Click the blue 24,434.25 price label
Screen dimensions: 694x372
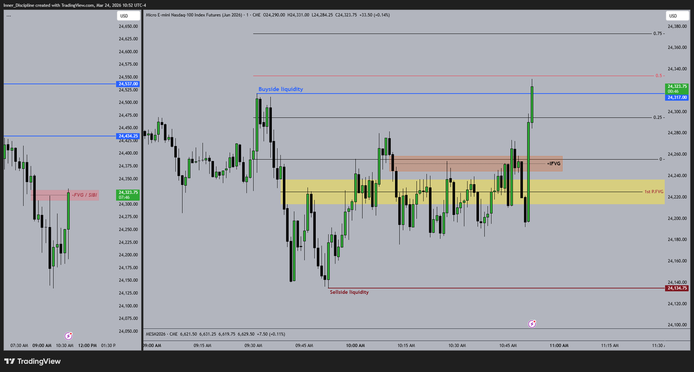(127, 136)
